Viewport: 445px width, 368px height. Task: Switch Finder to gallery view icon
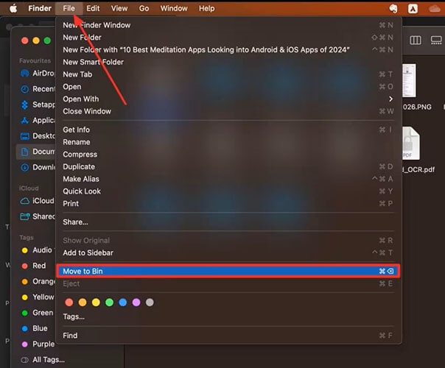(436, 40)
